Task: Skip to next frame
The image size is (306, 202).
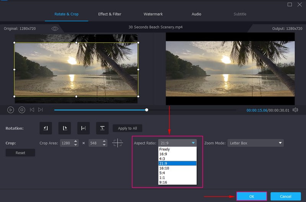Action: pyautogui.click(x=41, y=110)
